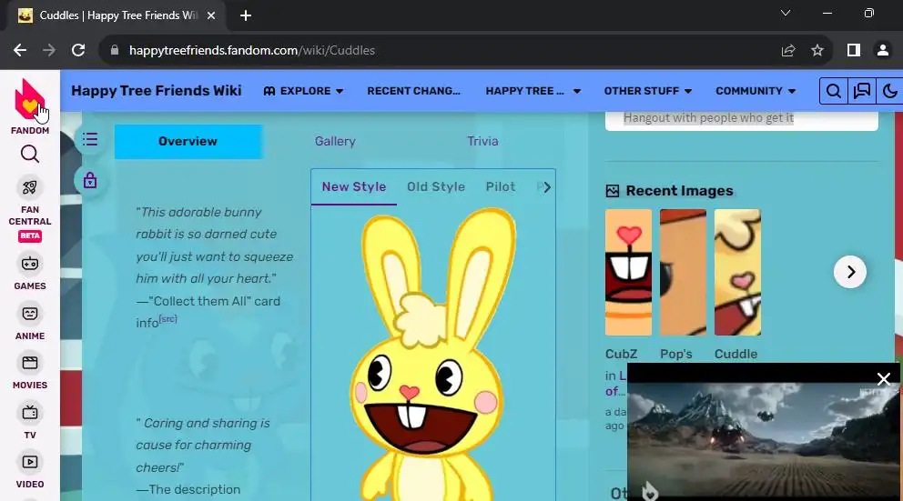The image size is (903, 501).
Task: Close the Cuddles browser tab
Action: [211, 15]
